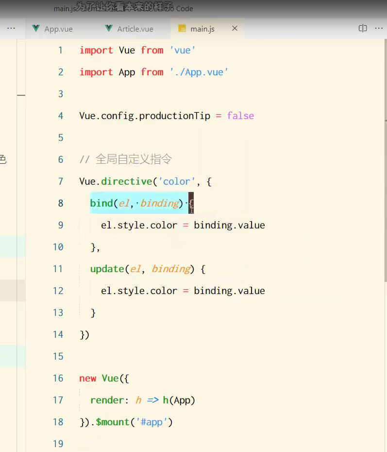The height and width of the screenshot is (452, 387).
Task: Click the productionTip config text
Action: [174, 116]
